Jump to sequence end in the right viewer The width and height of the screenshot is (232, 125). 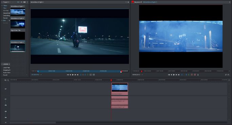click(x=179, y=75)
